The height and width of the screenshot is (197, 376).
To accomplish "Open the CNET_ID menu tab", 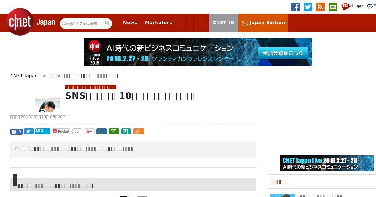I will pyautogui.click(x=223, y=23).
